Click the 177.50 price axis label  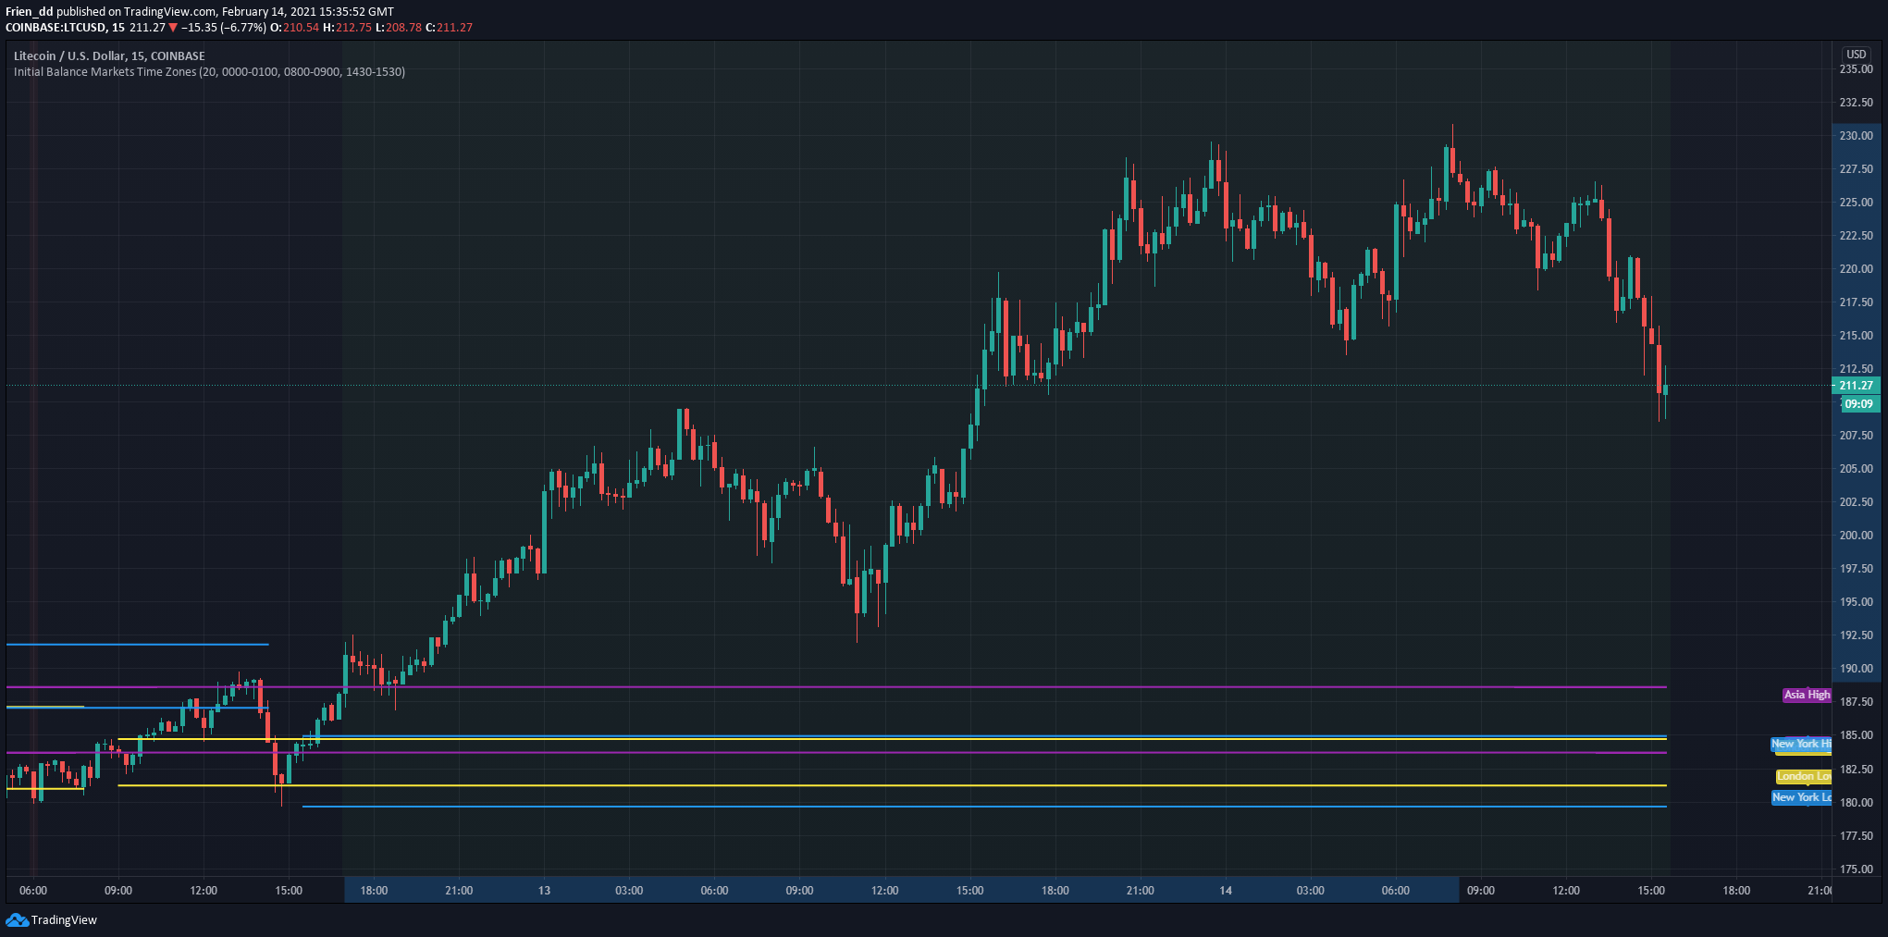tap(1857, 836)
